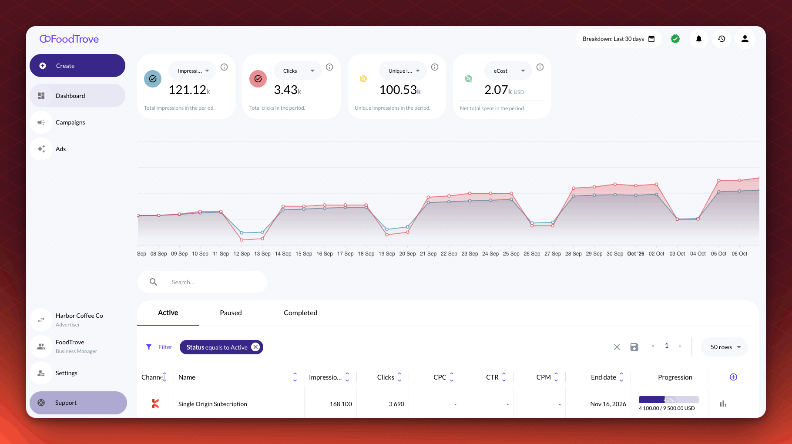
Task: Remove the Status equals Active filter chip
Action: coord(255,347)
